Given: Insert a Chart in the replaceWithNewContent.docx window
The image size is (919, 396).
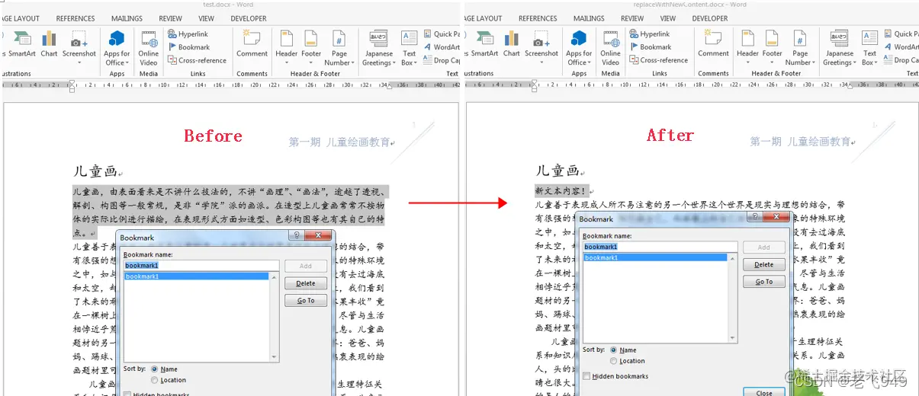Looking at the screenshot, I should [x=512, y=44].
